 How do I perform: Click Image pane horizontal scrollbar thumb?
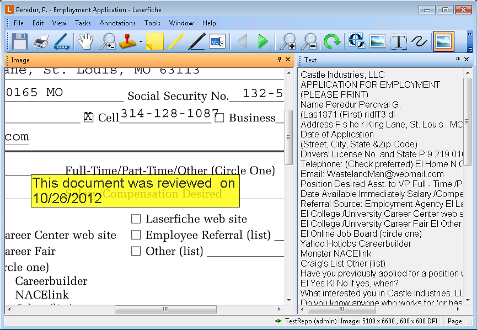[x=165, y=309]
